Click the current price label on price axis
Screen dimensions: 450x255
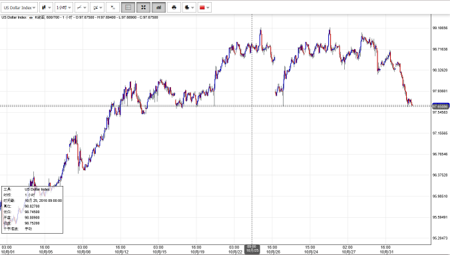(x=441, y=106)
